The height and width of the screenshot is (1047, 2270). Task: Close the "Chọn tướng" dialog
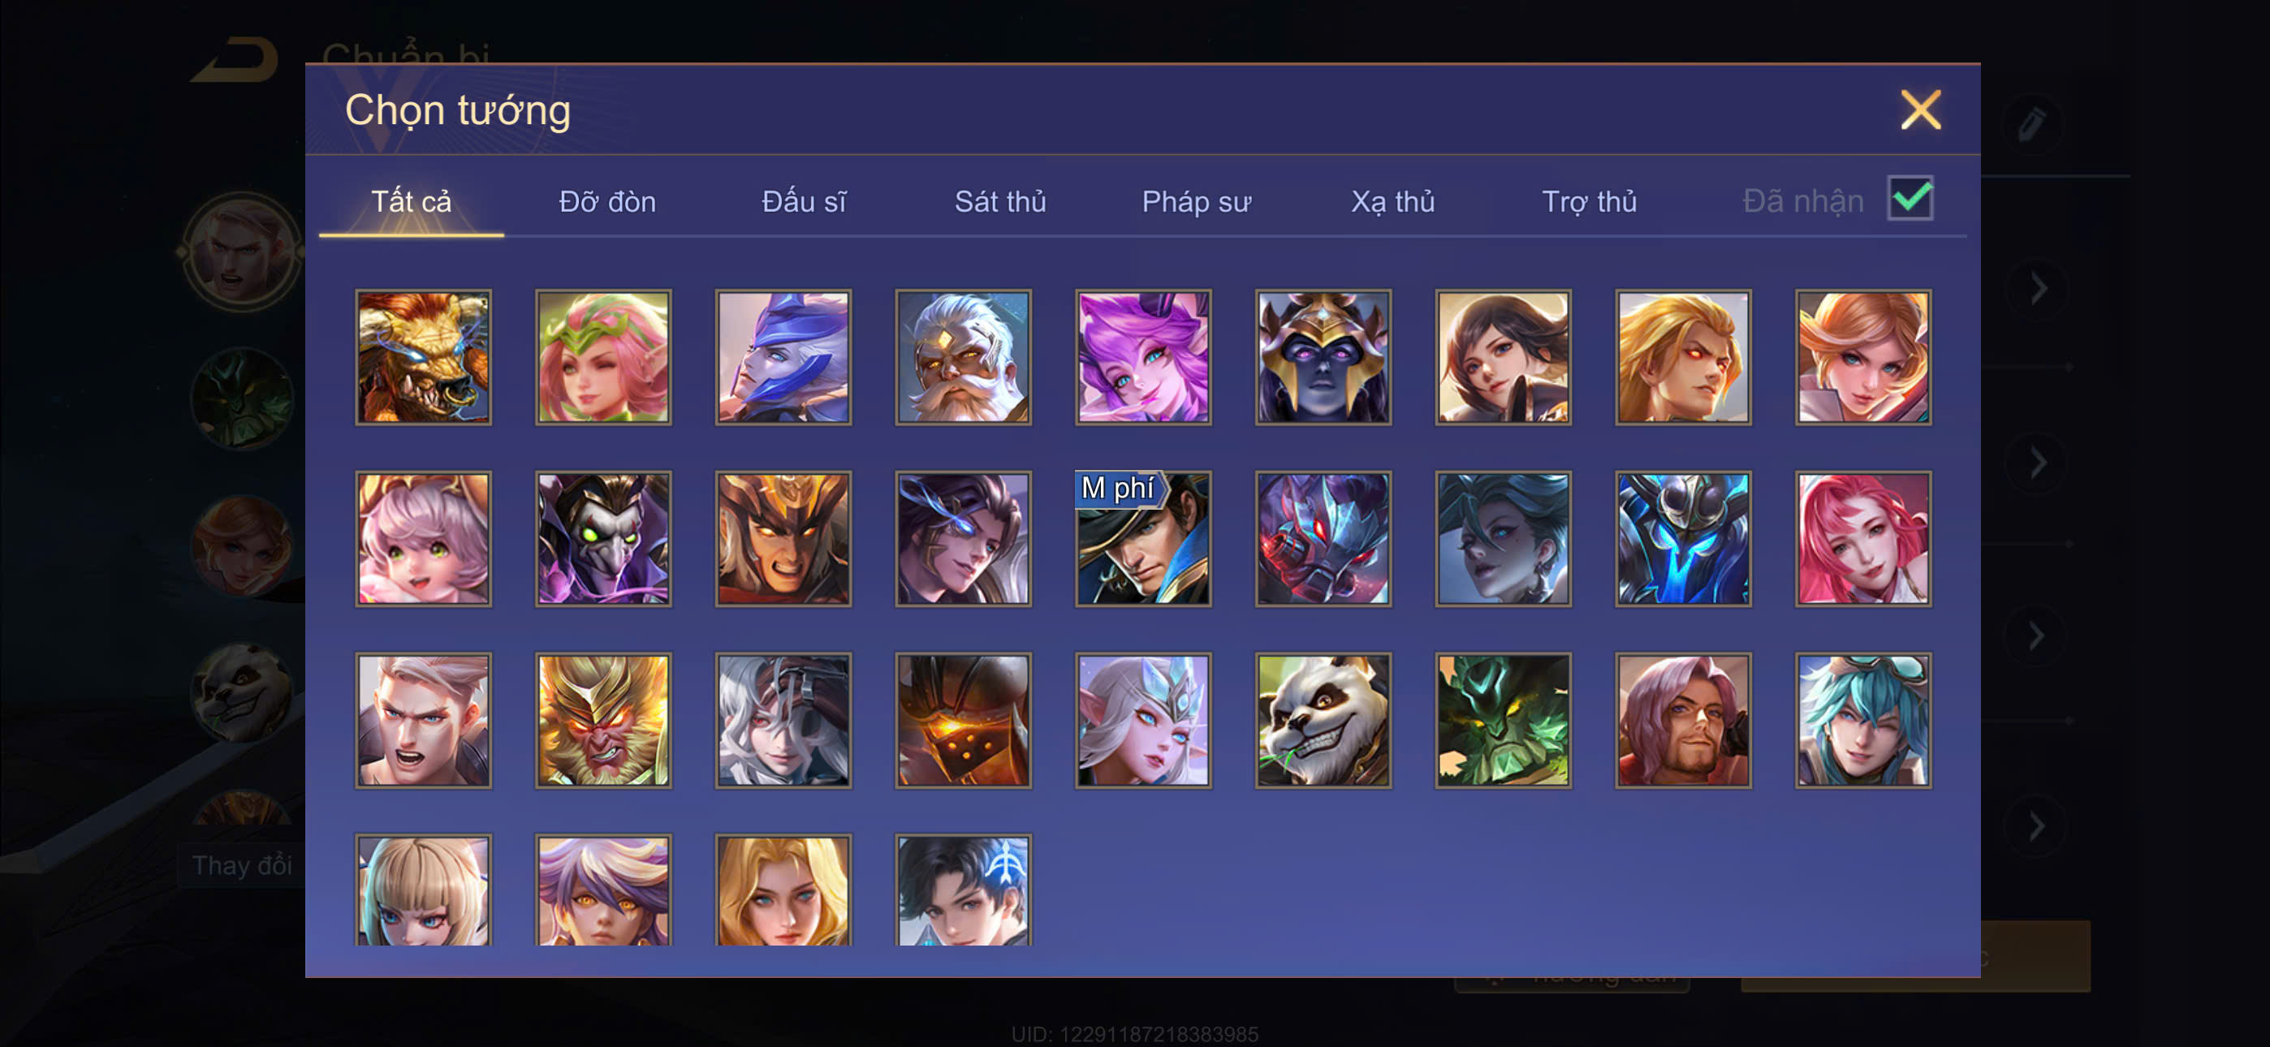click(x=1921, y=110)
